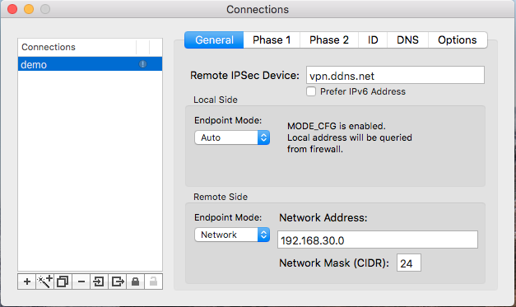This screenshot has height=307, width=516.
Task: Switch to the General tab
Action: [x=214, y=40]
